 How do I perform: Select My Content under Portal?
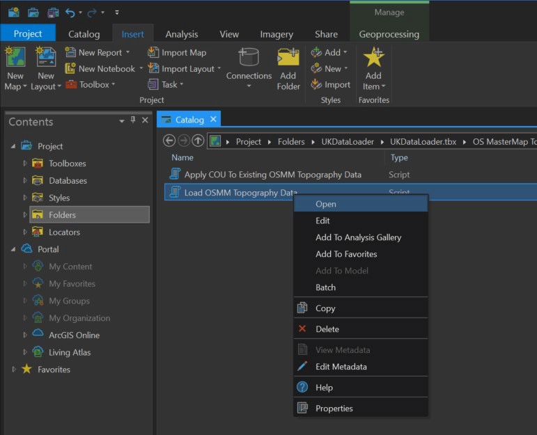click(x=70, y=267)
